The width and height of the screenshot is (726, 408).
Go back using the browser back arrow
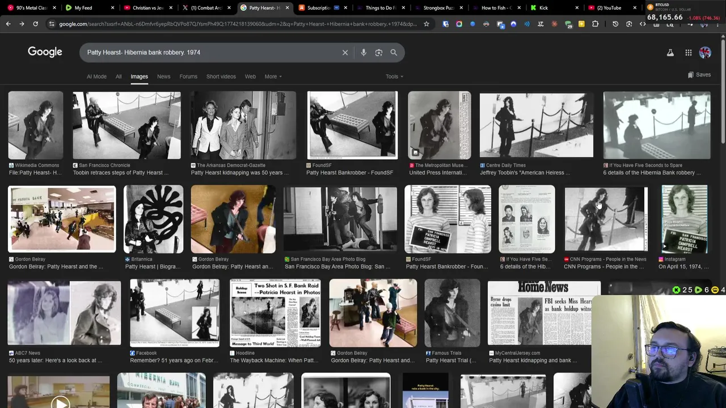[8, 24]
